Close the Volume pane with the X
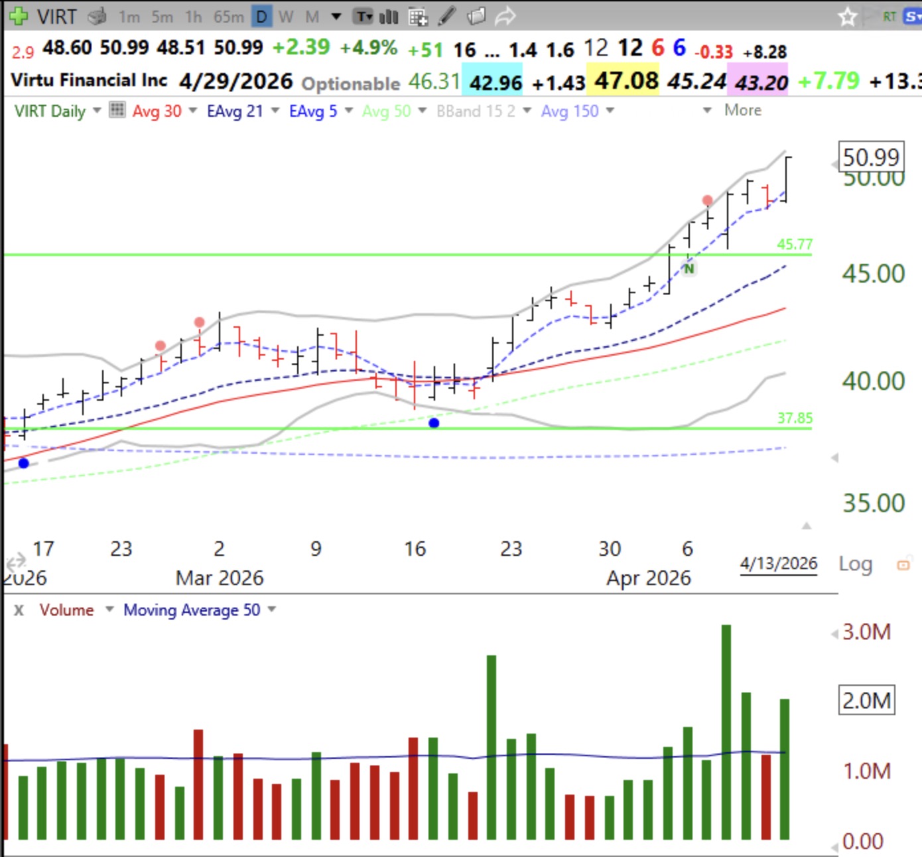The image size is (922, 857). click(19, 610)
